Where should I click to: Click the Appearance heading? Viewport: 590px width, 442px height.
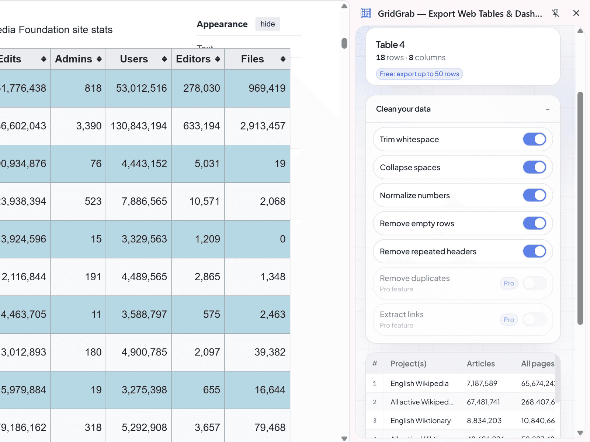coord(222,24)
